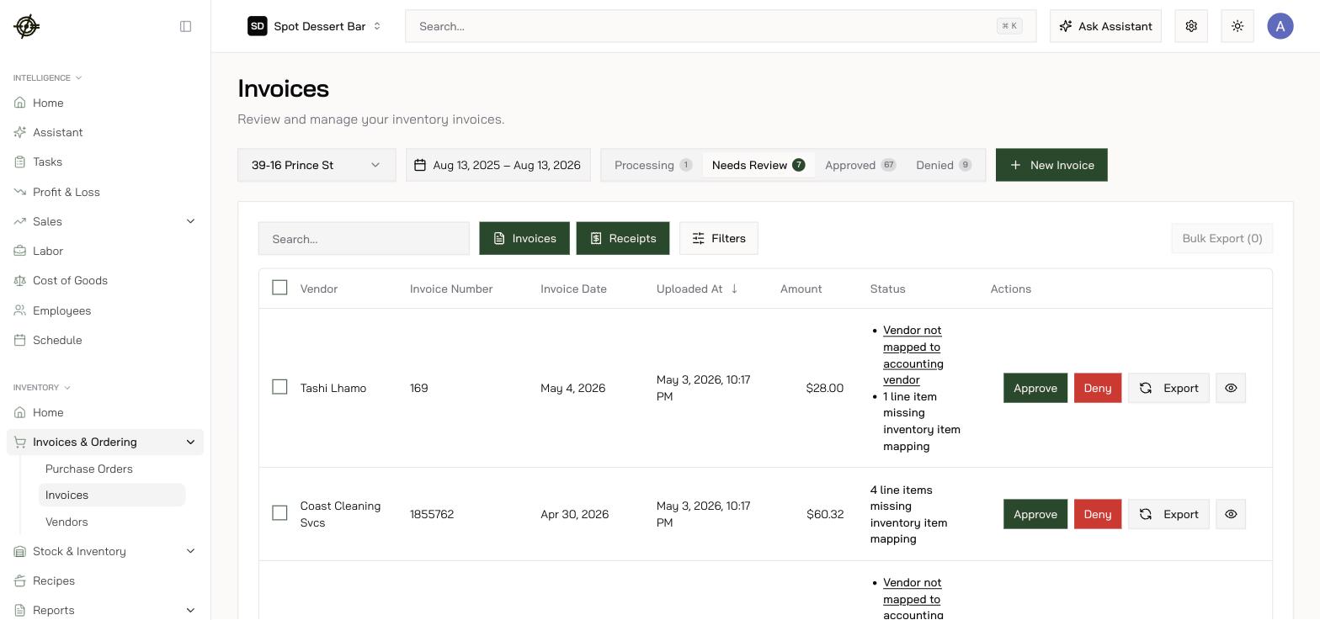Click the Invoices & Ordering cart icon
This screenshot has width=1320, height=620.
coord(20,442)
